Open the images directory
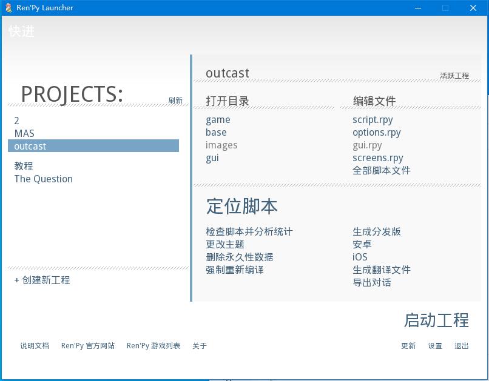Screen dimensions: 489x381 [x=221, y=145]
